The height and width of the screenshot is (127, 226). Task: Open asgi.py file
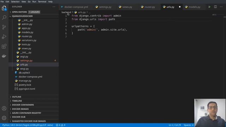tap(24, 56)
